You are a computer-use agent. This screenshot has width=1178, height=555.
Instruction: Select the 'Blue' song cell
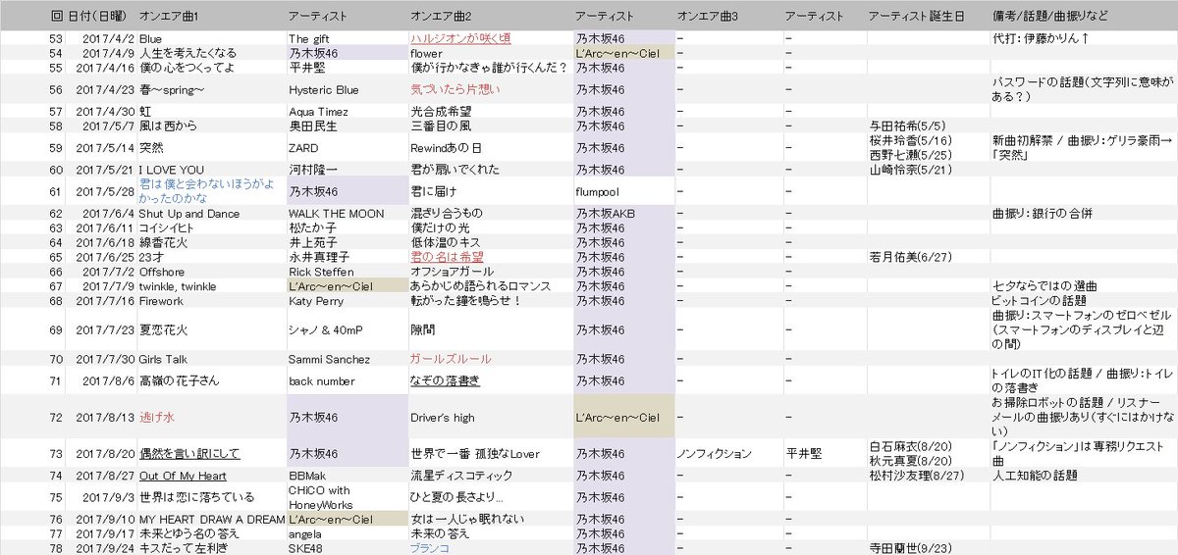pyautogui.click(x=151, y=38)
